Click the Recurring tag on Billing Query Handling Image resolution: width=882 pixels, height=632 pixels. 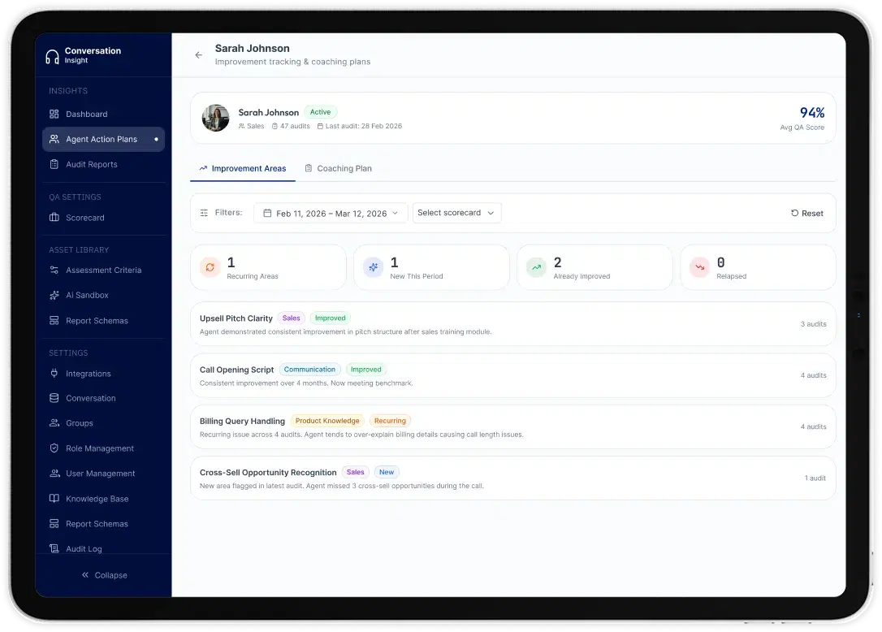point(390,421)
